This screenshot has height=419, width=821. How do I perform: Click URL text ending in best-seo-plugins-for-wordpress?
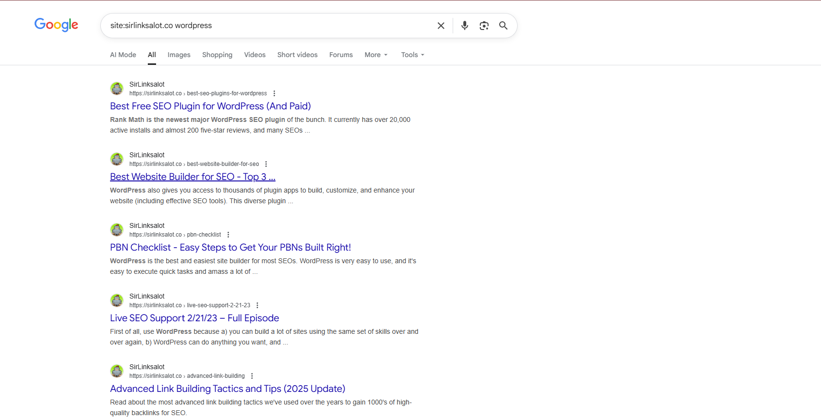198,93
